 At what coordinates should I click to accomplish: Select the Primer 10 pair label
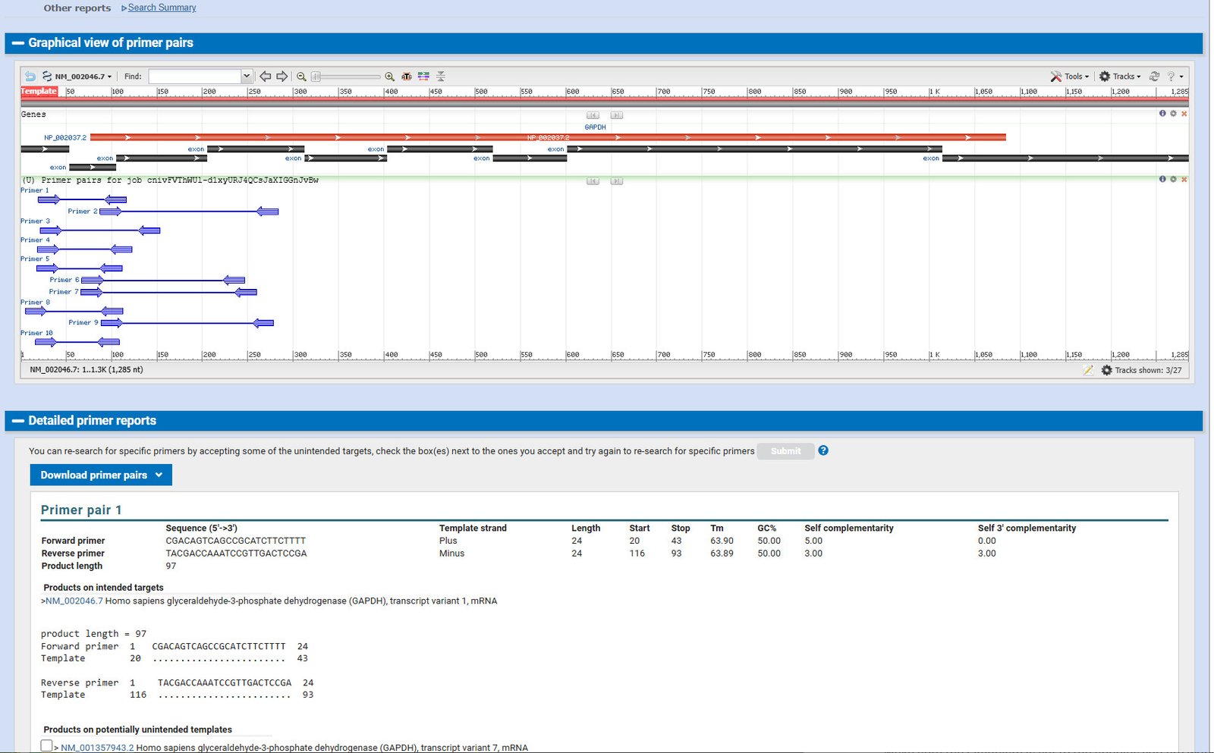pyautogui.click(x=36, y=333)
